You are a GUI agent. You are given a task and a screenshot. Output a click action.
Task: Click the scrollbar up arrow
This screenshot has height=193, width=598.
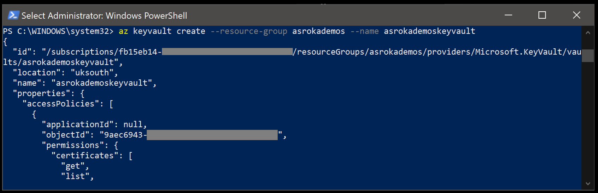click(588, 33)
